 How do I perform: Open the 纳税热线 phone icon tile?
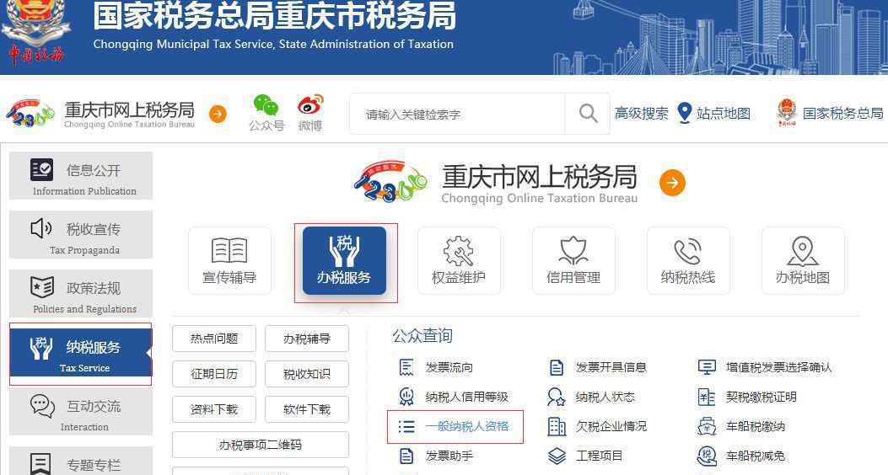pyautogui.click(x=688, y=261)
